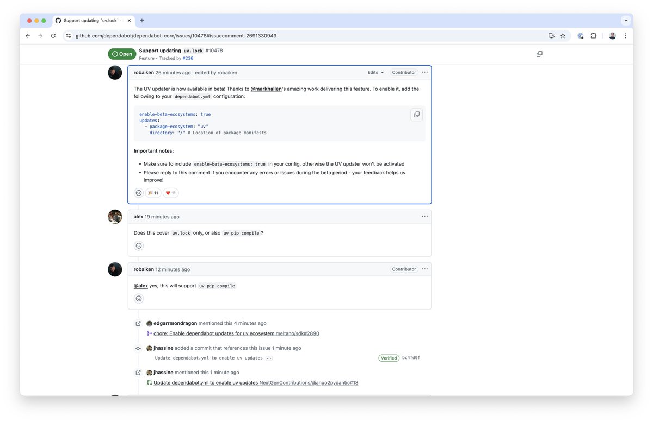Click the install app icon in address bar

coord(551,36)
